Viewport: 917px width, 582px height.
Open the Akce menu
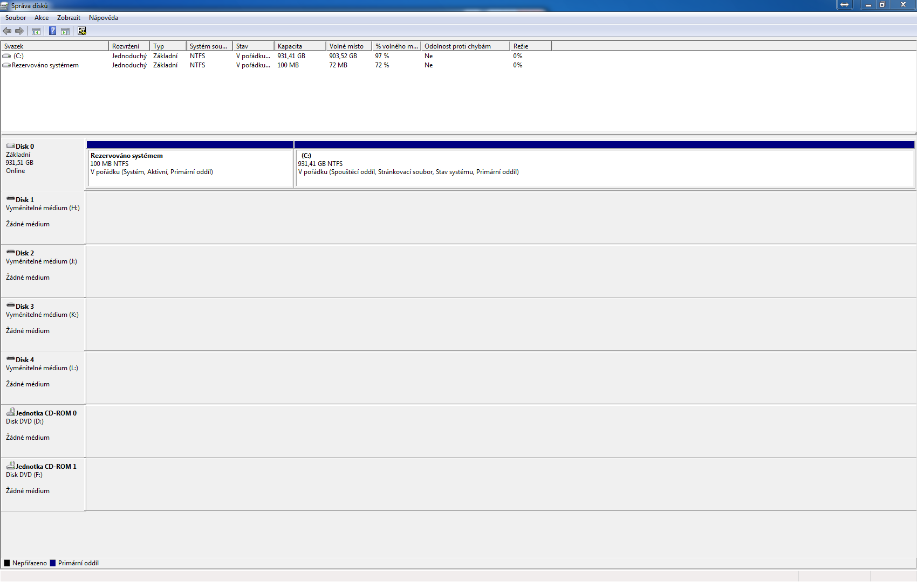pyautogui.click(x=42, y=18)
